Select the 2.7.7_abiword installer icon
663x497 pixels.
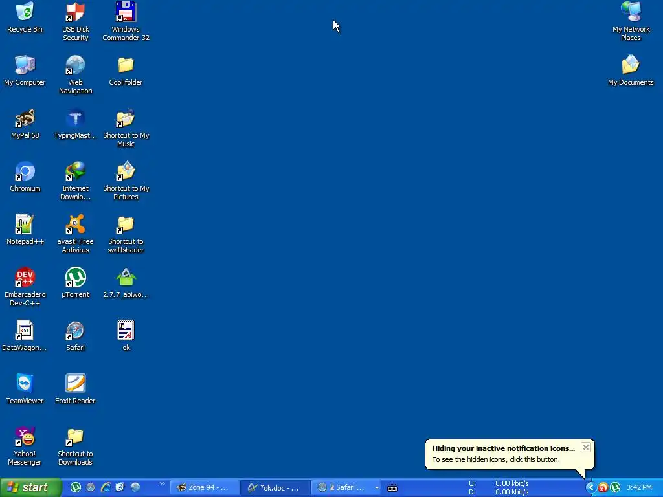pos(126,283)
